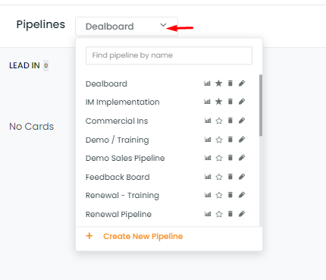Click trash icon for Renewal - Training
Viewport: 326px width, 280px height.
(x=230, y=195)
